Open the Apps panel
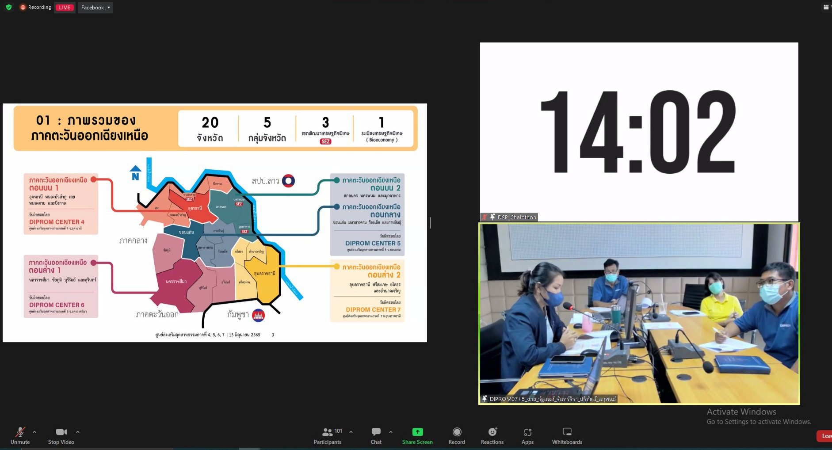This screenshot has height=450, width=832. (x=527, y=435)
